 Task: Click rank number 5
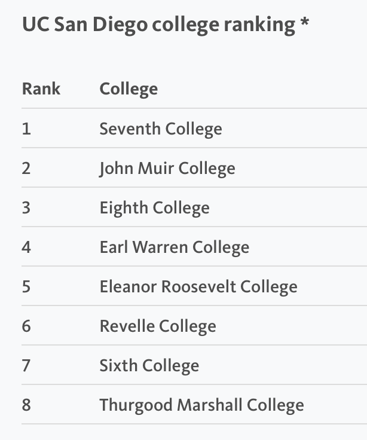click(x=26, y=287)
